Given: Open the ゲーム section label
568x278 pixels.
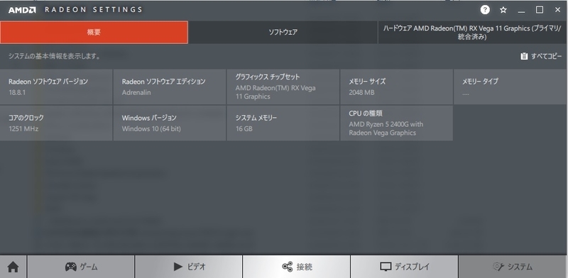Looking at the screenshot, I should pyautogui.click(x=89, y=267).
